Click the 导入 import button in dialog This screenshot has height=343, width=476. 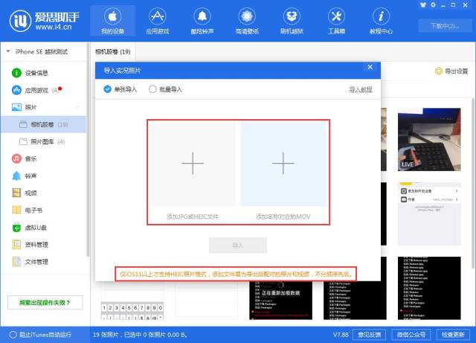pyautogui.click(x=238, y=246)
